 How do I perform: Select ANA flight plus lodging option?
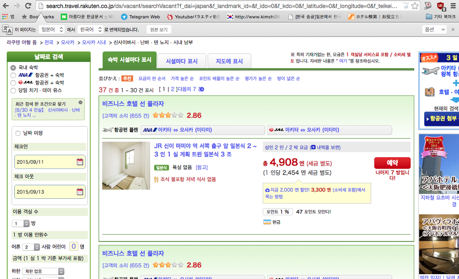coord(13,75)
